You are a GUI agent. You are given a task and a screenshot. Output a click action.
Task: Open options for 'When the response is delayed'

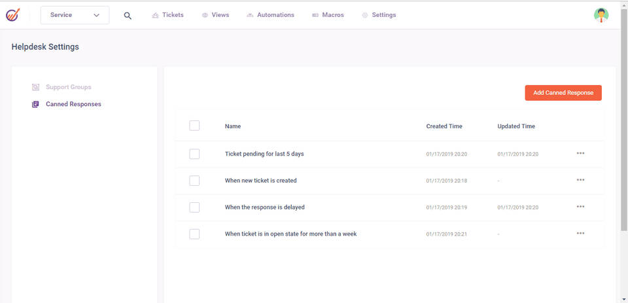[x=580, y=207]
